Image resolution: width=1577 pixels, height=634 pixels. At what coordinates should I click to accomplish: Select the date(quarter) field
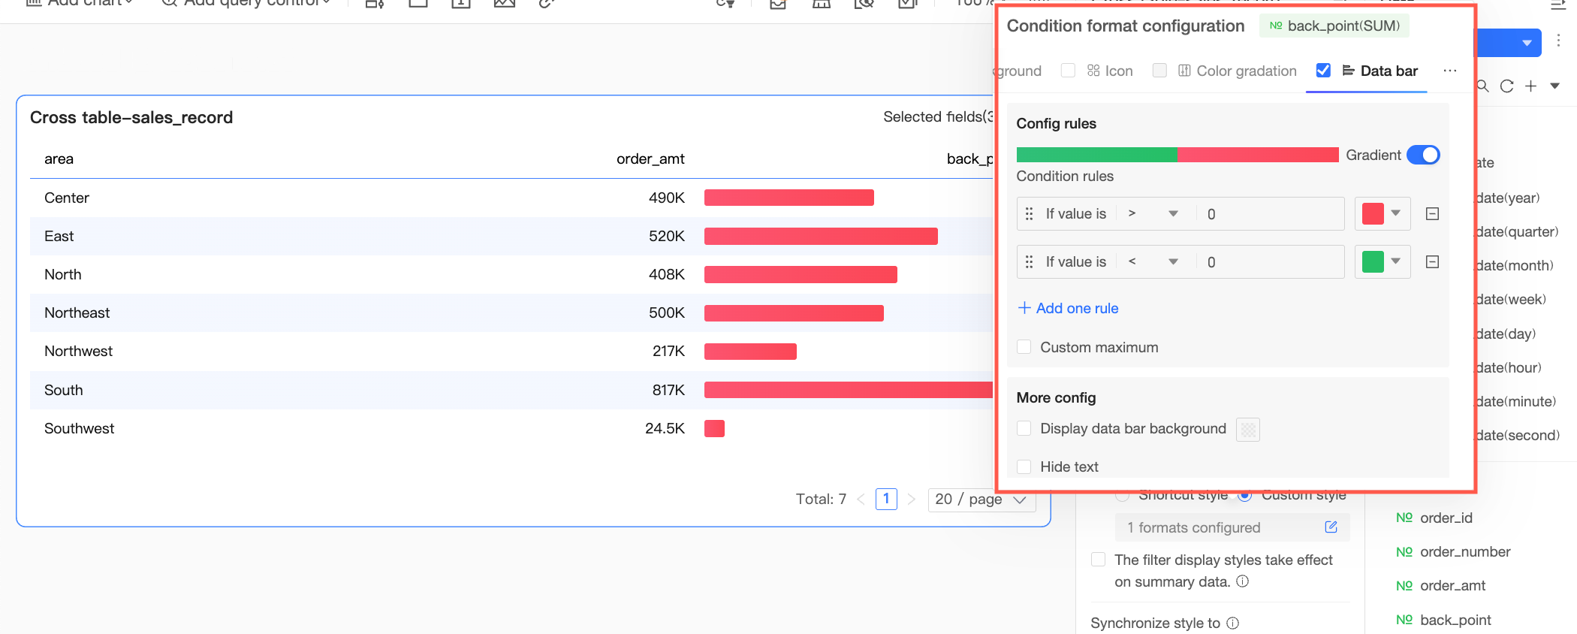tap(1517, 231)
